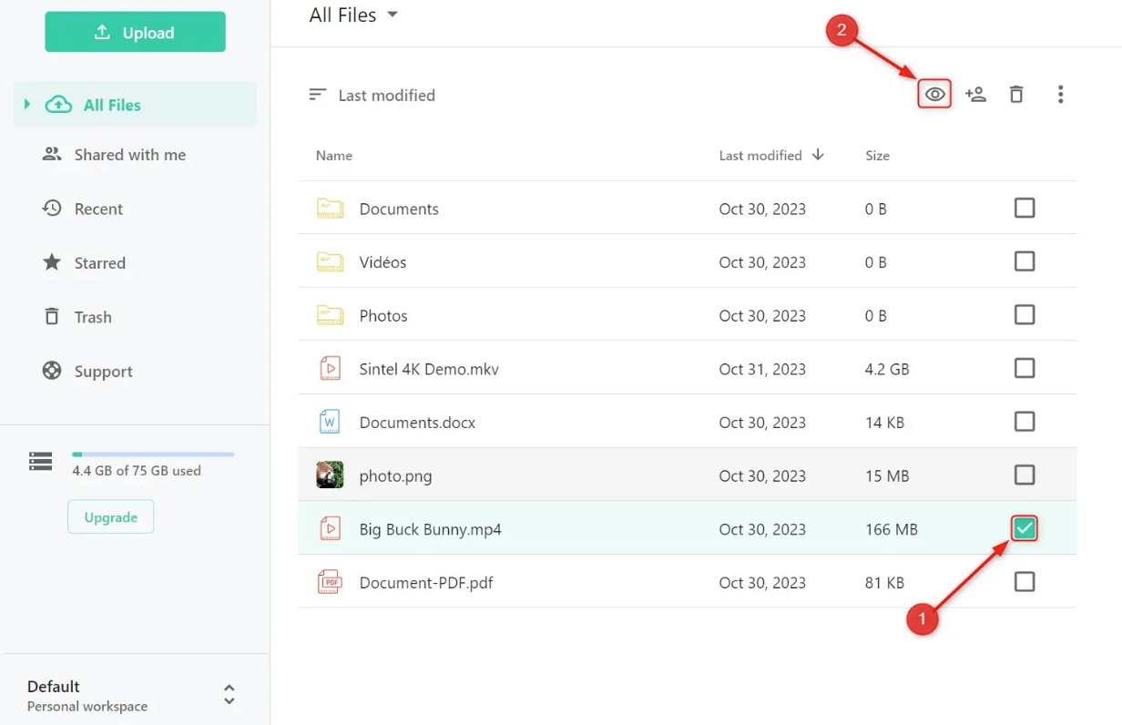Viewport: 1122px width, 725px height.
Task: Click the descending arrow next to Last modified header
Action: (x=818, y=155)
